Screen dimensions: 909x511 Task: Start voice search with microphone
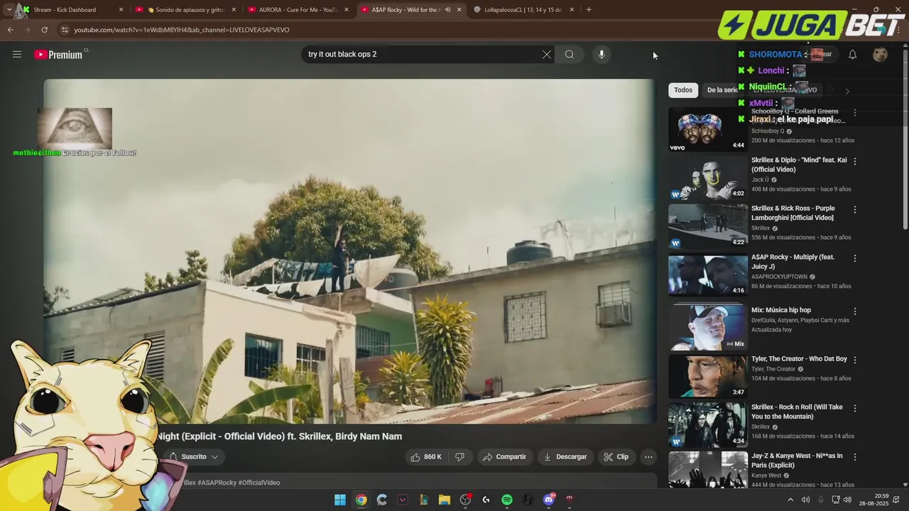(x=602, y=55)
